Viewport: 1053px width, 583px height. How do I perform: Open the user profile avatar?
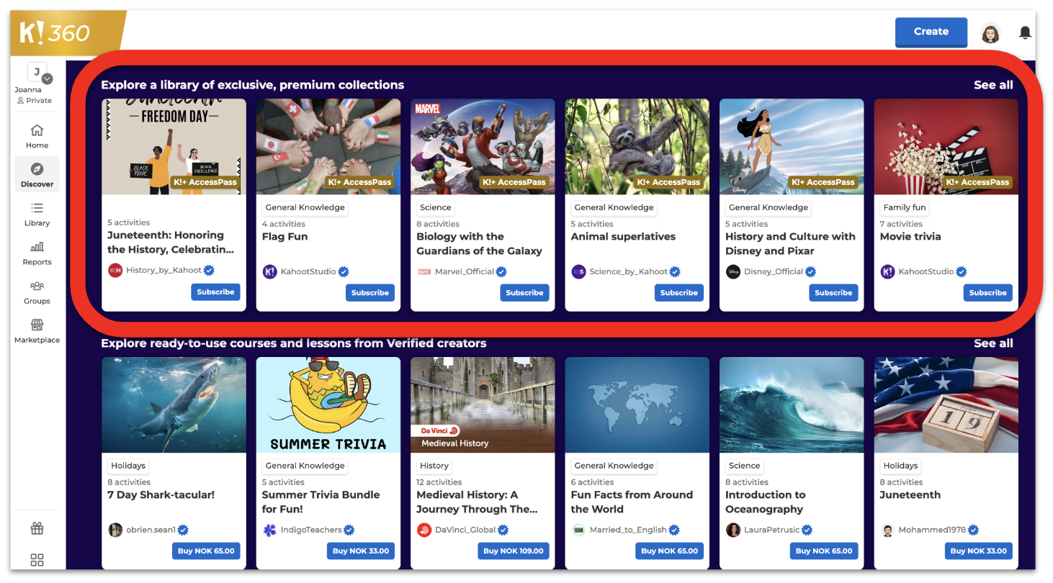point(990,33)
